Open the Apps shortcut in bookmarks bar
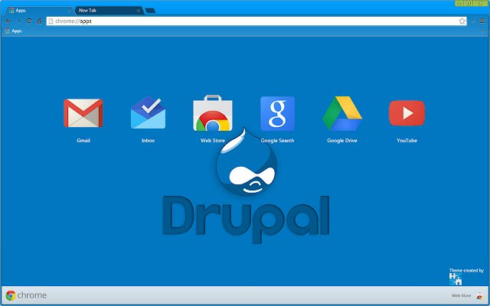The image size is (490, 306). 13,31
